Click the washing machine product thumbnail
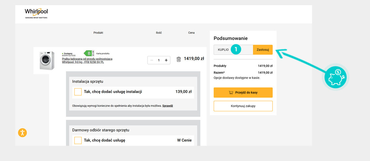The width and height of the screenshot is (370, 161). pos(47,60)
